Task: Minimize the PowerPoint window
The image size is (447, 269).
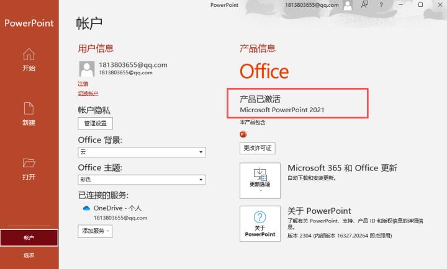Action: (401, 5)
